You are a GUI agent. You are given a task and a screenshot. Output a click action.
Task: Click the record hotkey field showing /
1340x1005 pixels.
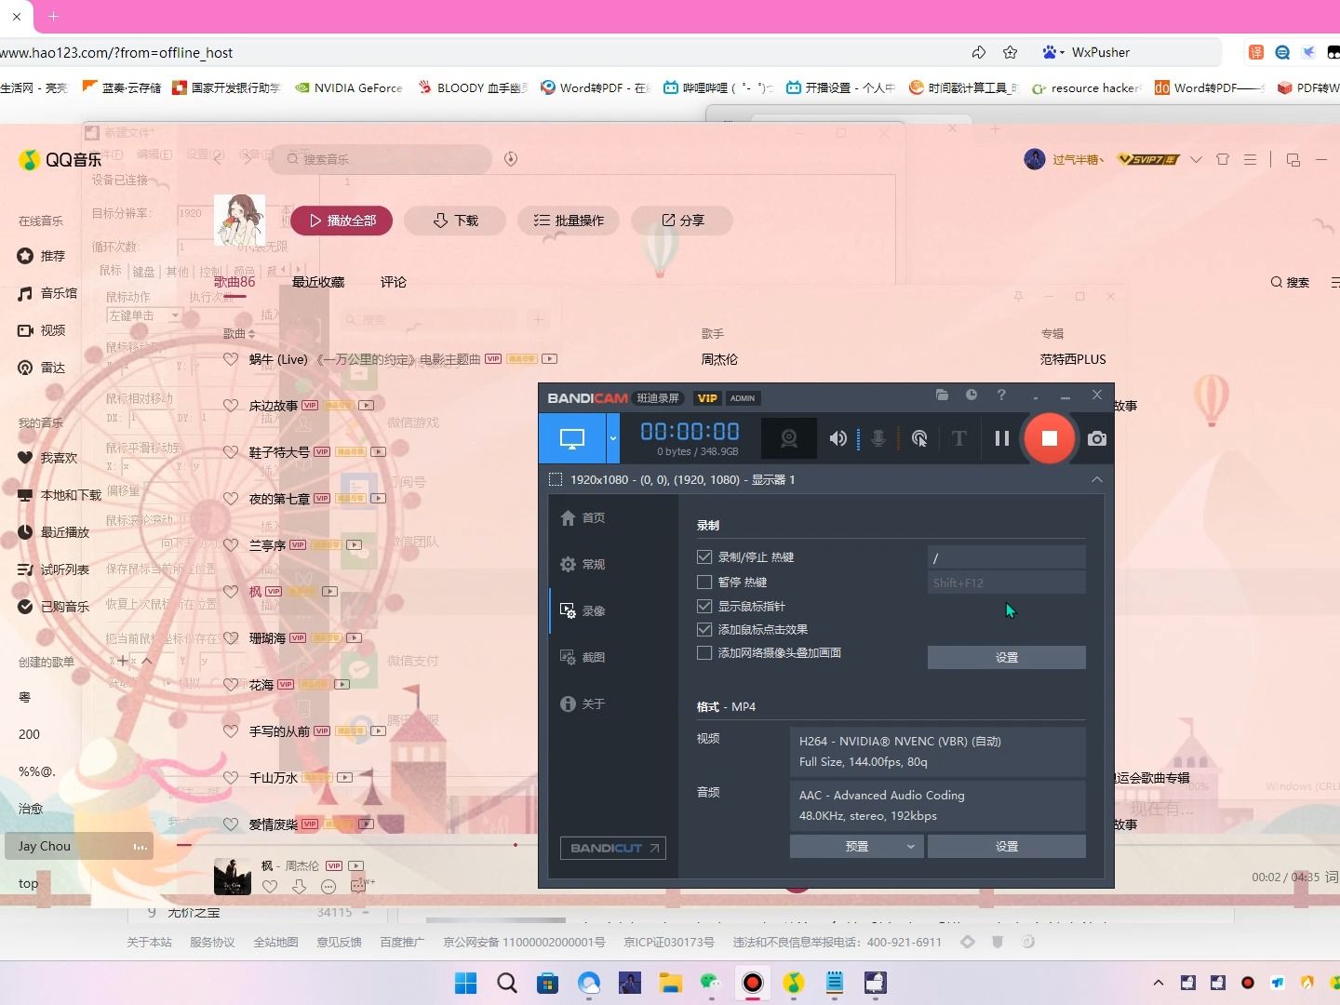(x=1006, y=557)
